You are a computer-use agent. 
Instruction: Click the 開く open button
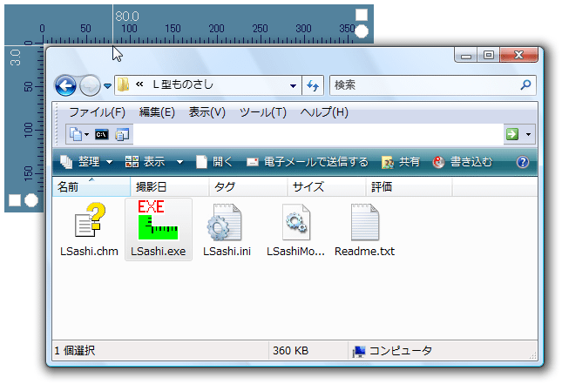214,162
